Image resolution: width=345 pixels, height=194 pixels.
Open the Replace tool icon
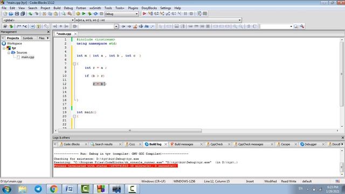click(70, 13)
